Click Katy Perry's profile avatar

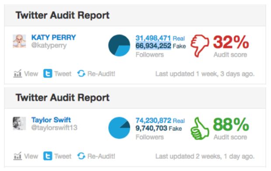19,41
